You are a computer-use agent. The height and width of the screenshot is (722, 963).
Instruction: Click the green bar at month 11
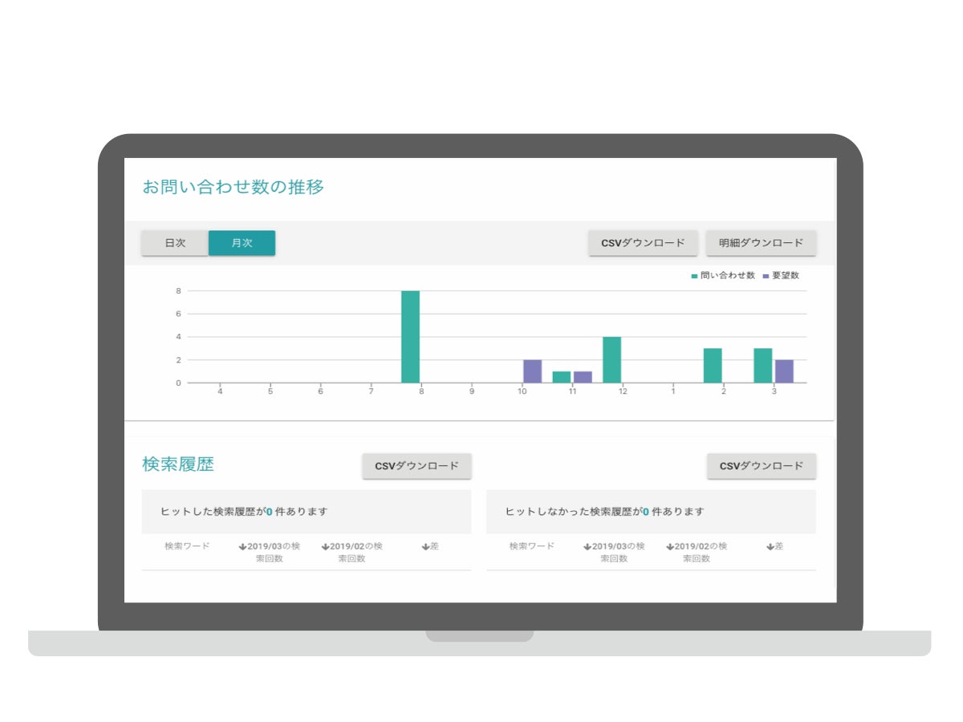(562, 377)
